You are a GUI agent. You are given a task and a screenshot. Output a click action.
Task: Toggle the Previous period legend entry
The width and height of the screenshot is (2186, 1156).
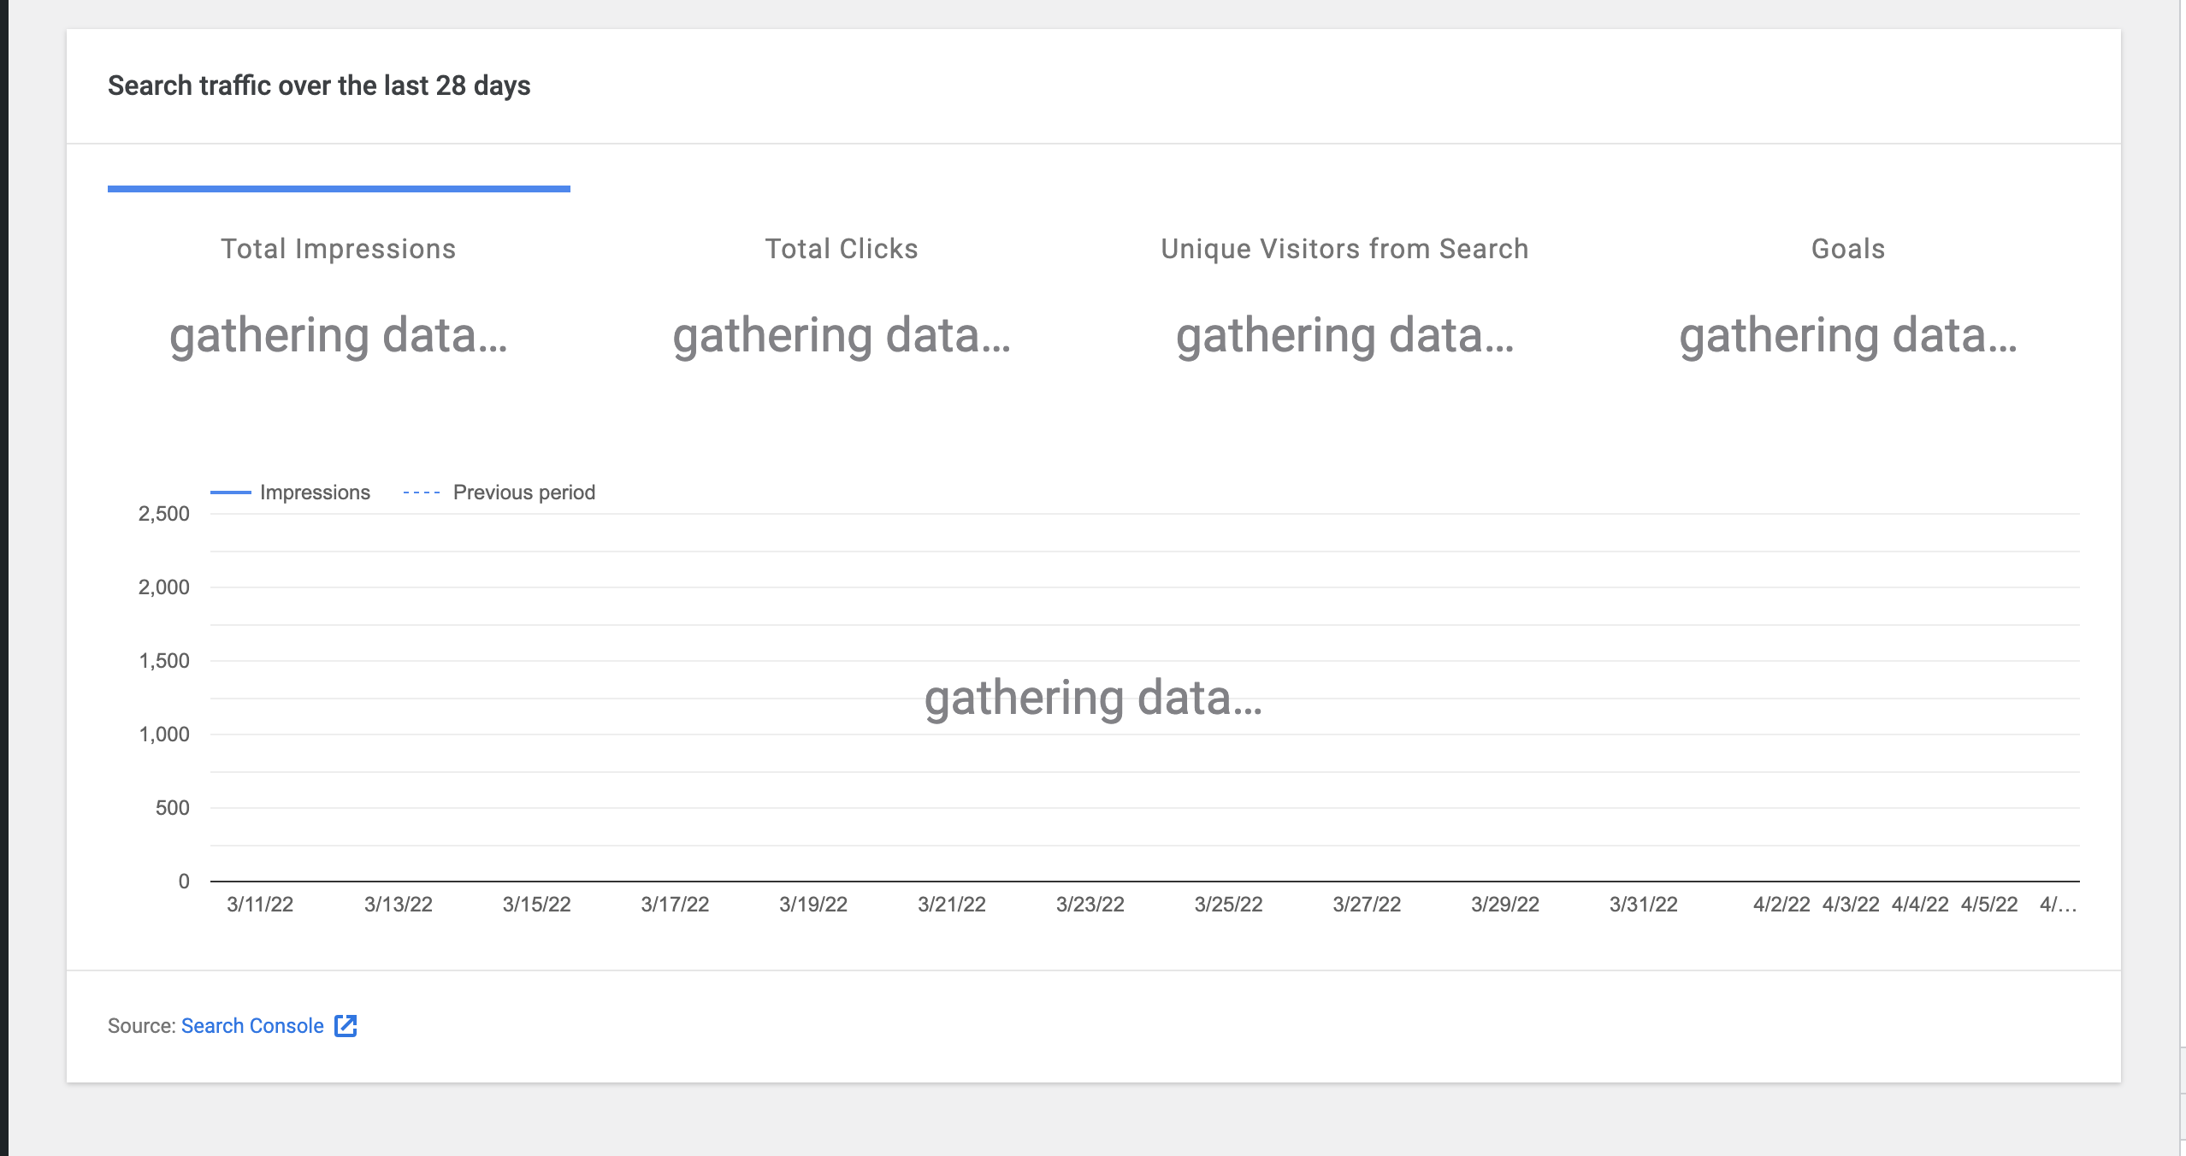click(523, 492)
